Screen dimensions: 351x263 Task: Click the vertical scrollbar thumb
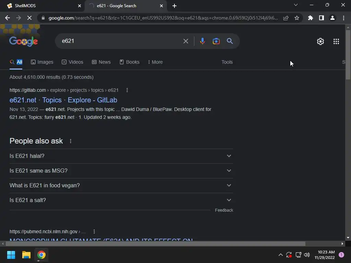click(348, 54)
